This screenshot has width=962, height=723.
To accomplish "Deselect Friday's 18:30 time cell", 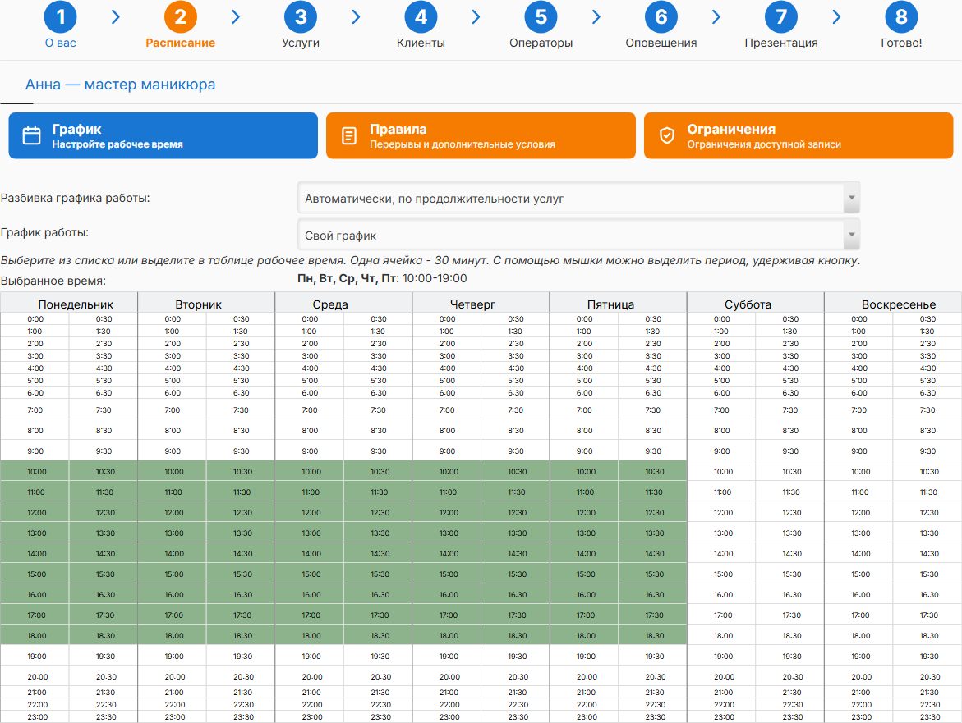I will 653,636.
